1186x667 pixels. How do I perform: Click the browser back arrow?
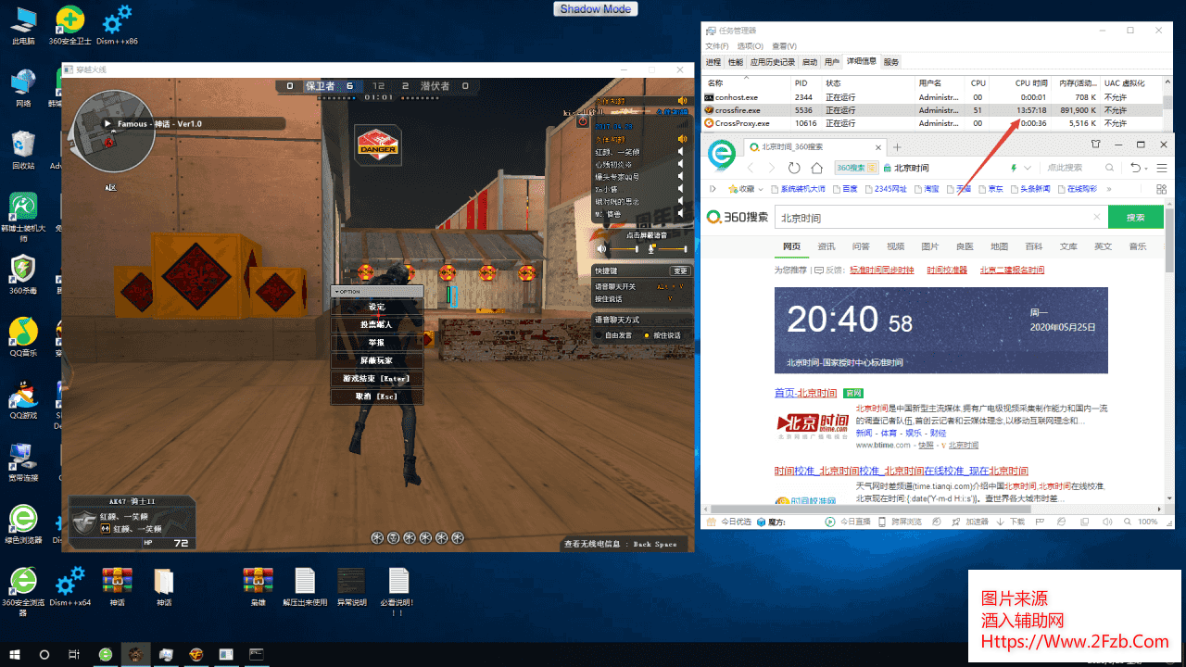pyautogui.click(x=750, y=168)
